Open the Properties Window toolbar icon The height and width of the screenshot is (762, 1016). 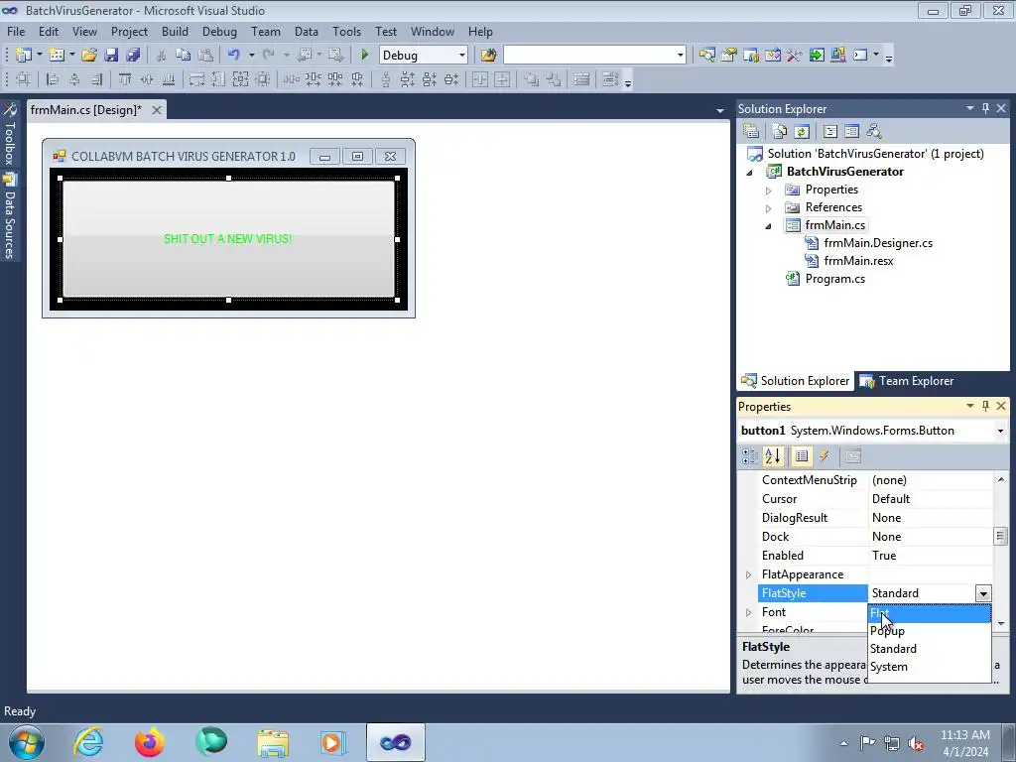click(x=729, y=56)
